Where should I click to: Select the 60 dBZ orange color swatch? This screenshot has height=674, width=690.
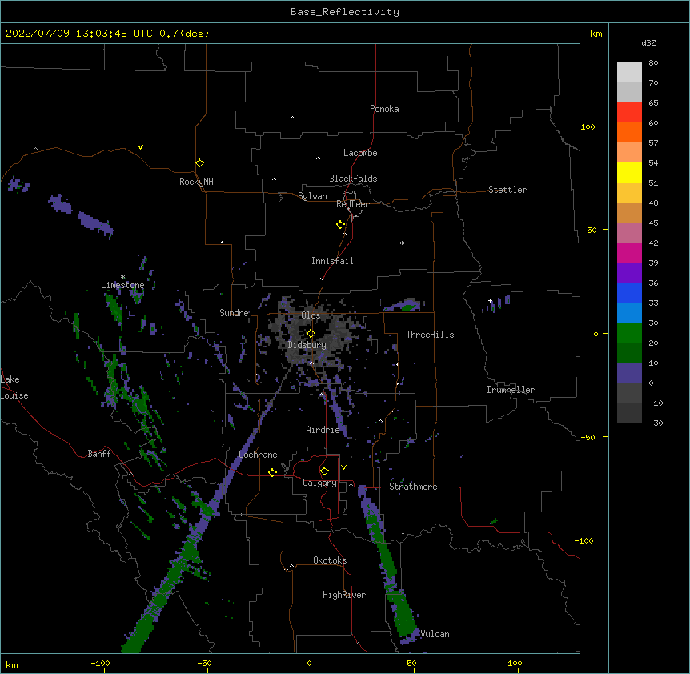tap(629, 132)
